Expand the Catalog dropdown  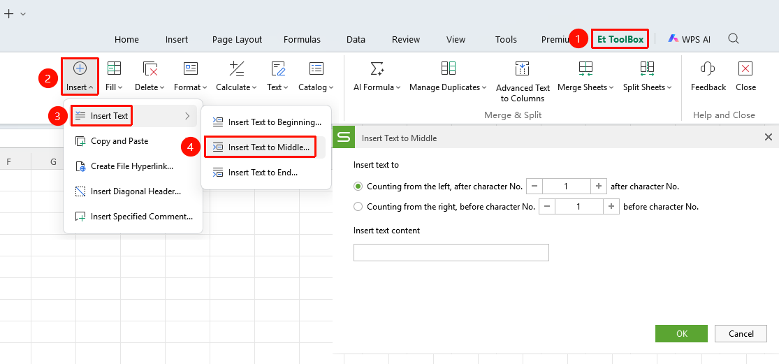(331, 88)
